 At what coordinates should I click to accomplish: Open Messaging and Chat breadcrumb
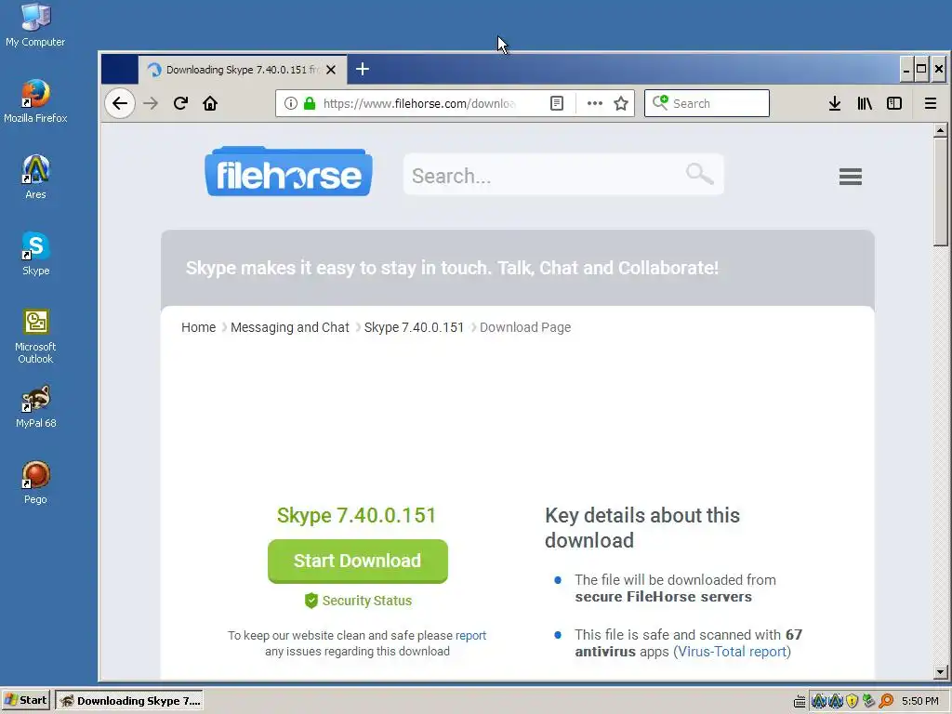290,327
